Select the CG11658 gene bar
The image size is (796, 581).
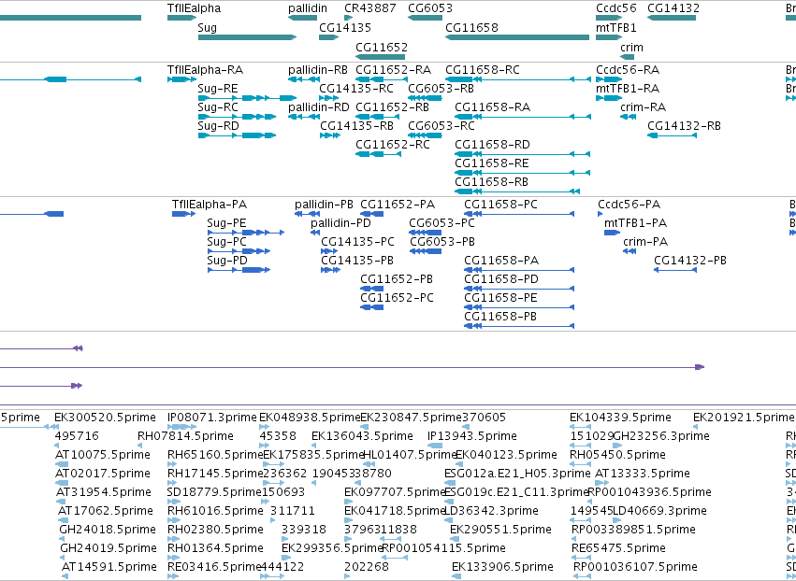click(517, 37)
